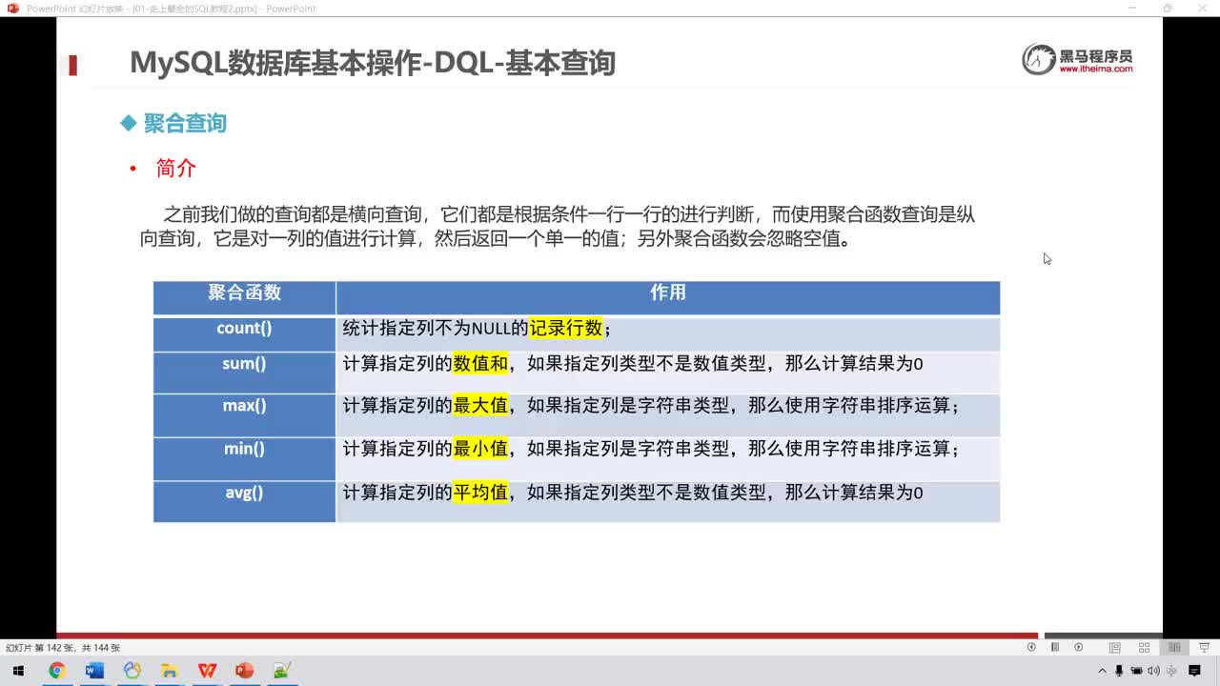Switch to Microsoft Word in taskbar
The image size is (1220, 686).
[x=94, y=671]
